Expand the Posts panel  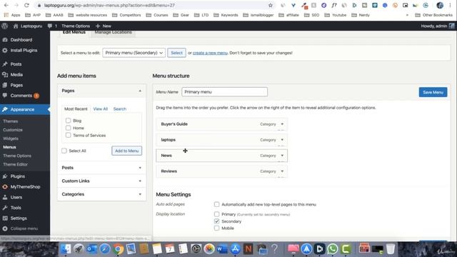click(140, 168)
